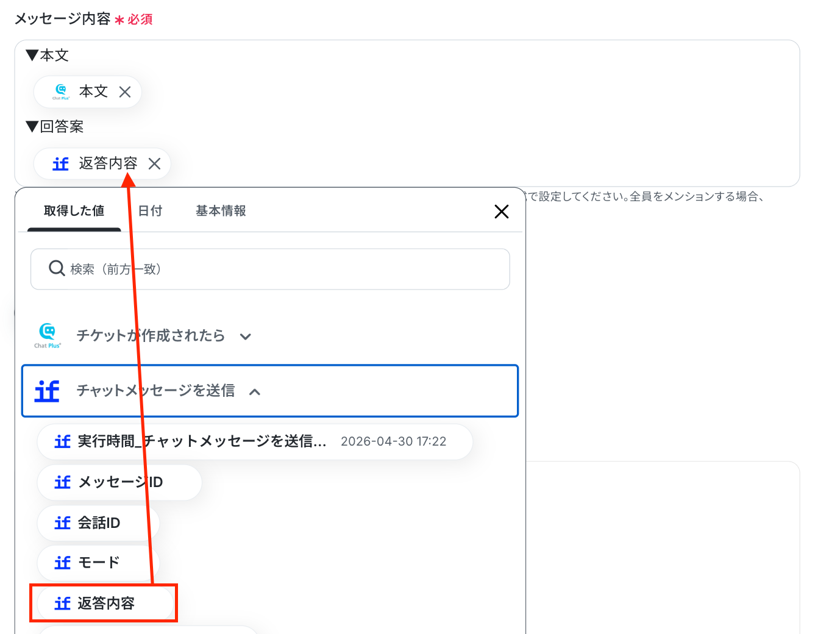The image size is (829, 634).
Task: Choose the highlighted 返答内容 value
Action: click(x=104, y=604)
